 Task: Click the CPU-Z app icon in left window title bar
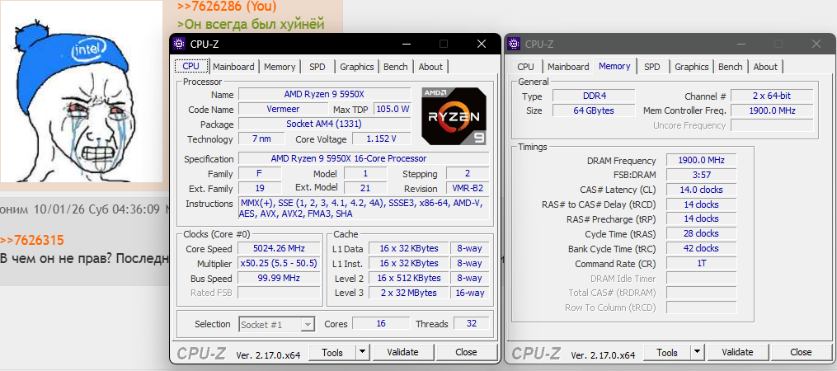pos(180,43)
